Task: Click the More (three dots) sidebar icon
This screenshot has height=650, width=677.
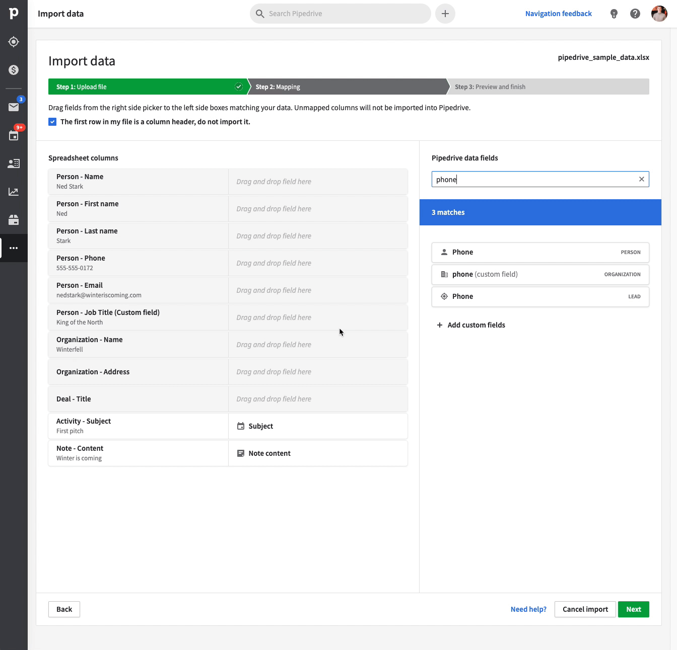Action: [14, 248]
